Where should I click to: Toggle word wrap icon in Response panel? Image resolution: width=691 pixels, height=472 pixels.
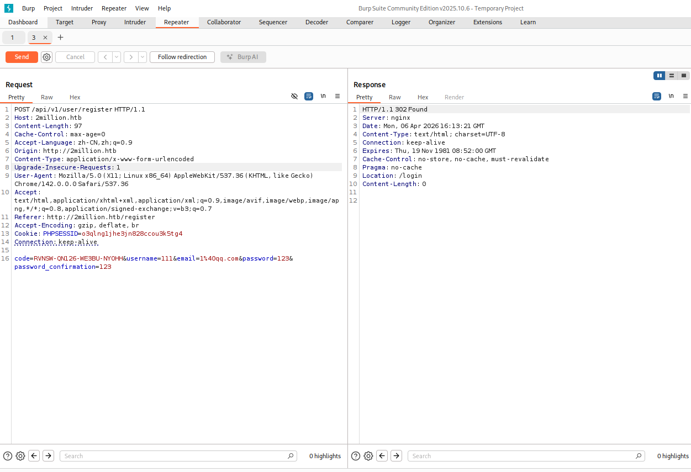(657, 96)
